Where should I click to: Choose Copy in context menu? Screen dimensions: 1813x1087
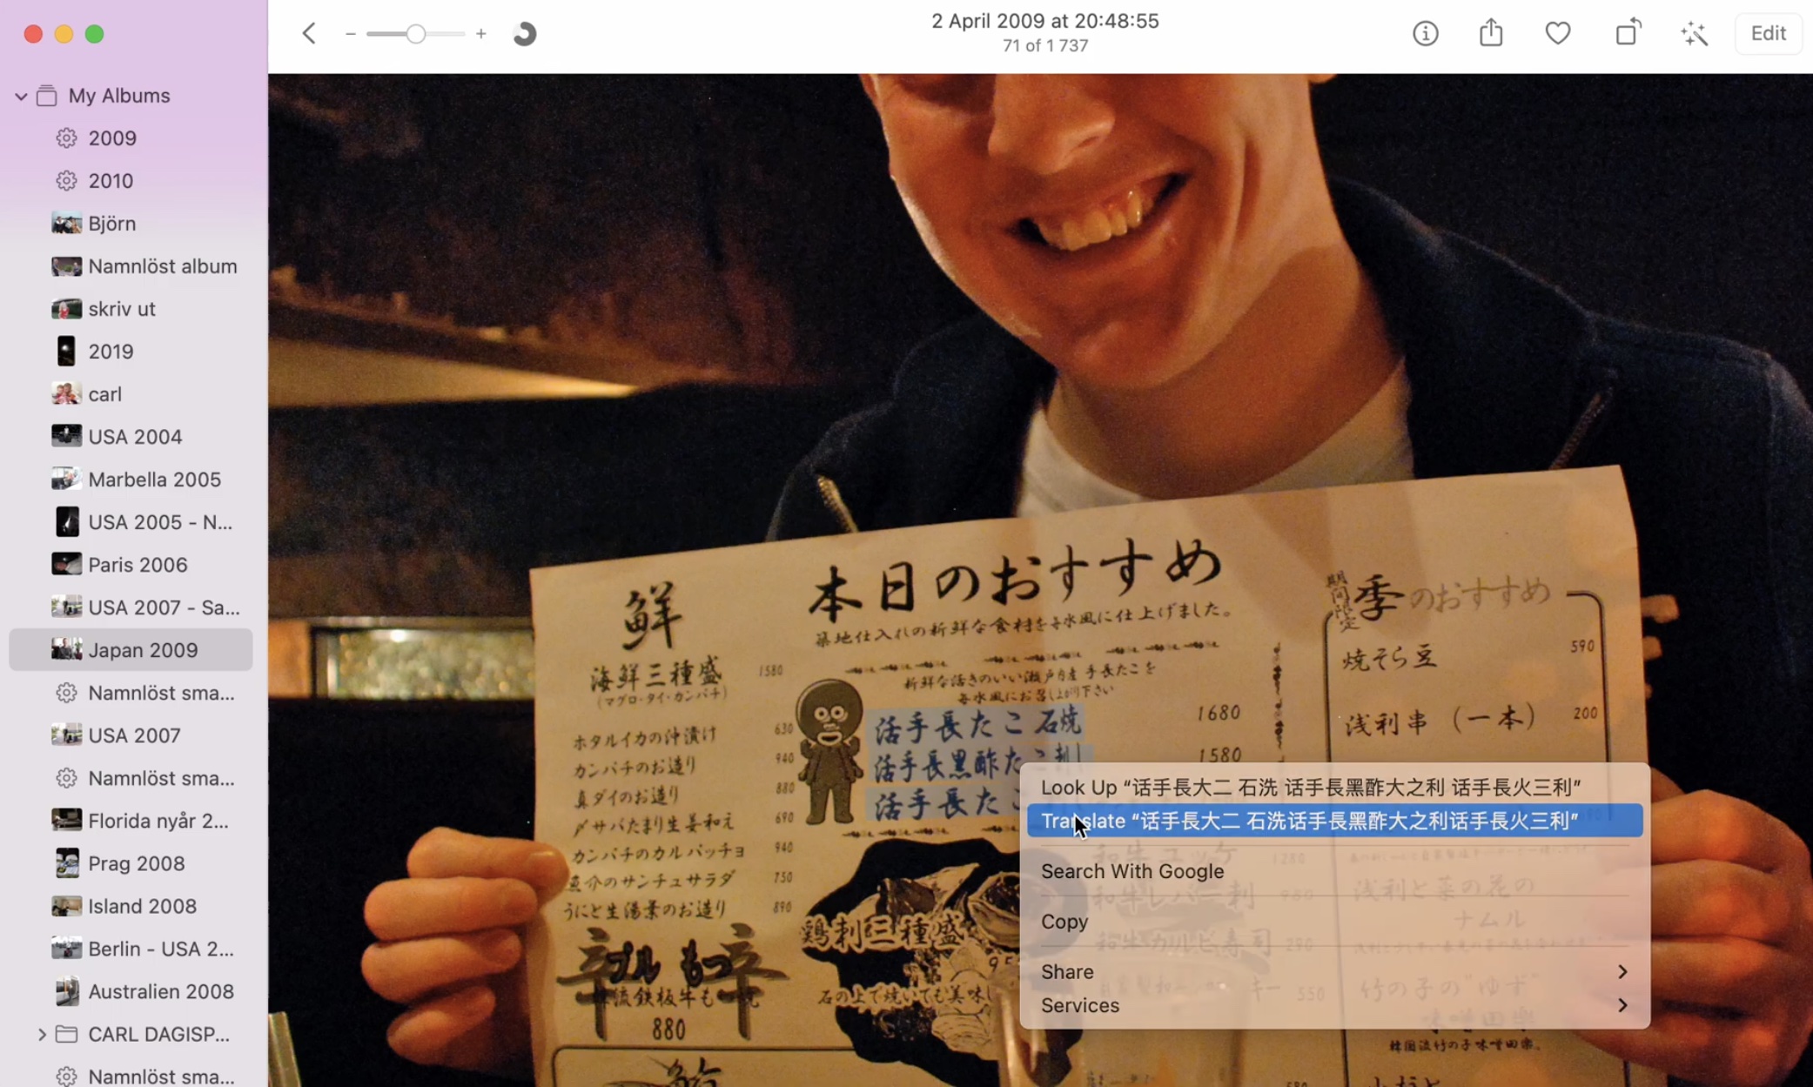click(1334, 922)
